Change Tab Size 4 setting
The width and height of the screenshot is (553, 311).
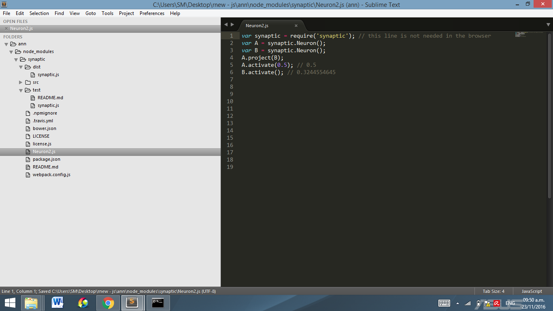493,291
